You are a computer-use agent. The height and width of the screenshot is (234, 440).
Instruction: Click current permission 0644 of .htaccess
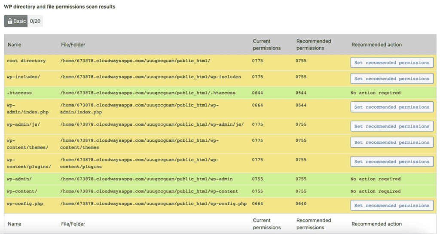coord(257,92)
